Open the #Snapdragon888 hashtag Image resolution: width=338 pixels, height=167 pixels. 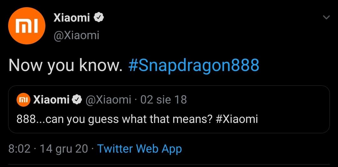tap(194, 66)
